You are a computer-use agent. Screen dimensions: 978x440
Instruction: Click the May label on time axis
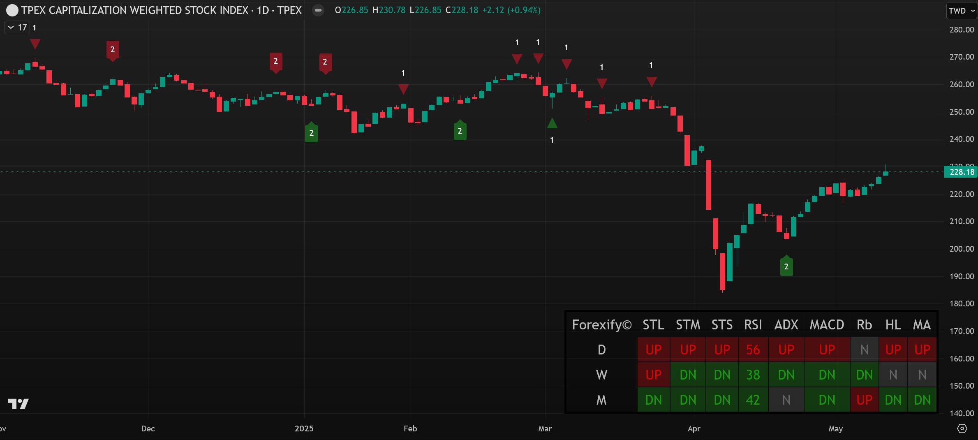coord(836,428)
